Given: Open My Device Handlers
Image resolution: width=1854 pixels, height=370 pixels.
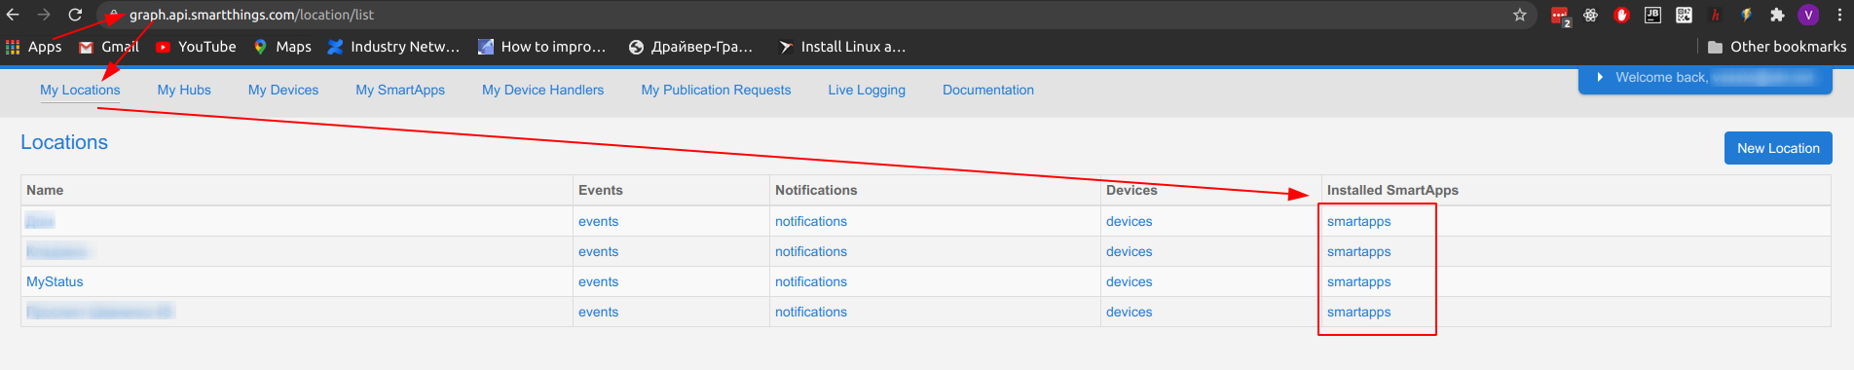Looking at the screenshot, I should point(542,90).
